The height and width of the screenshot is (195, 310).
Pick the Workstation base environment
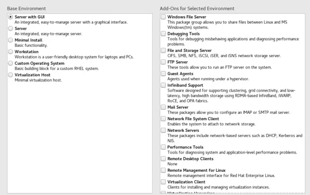pyautogui.click(x=10, y=51)
